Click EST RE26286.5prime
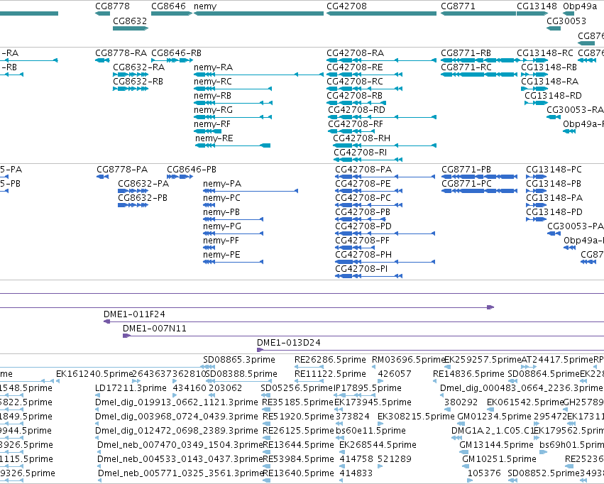The width and height of the screenshot is (604, 484). point(330,360)
